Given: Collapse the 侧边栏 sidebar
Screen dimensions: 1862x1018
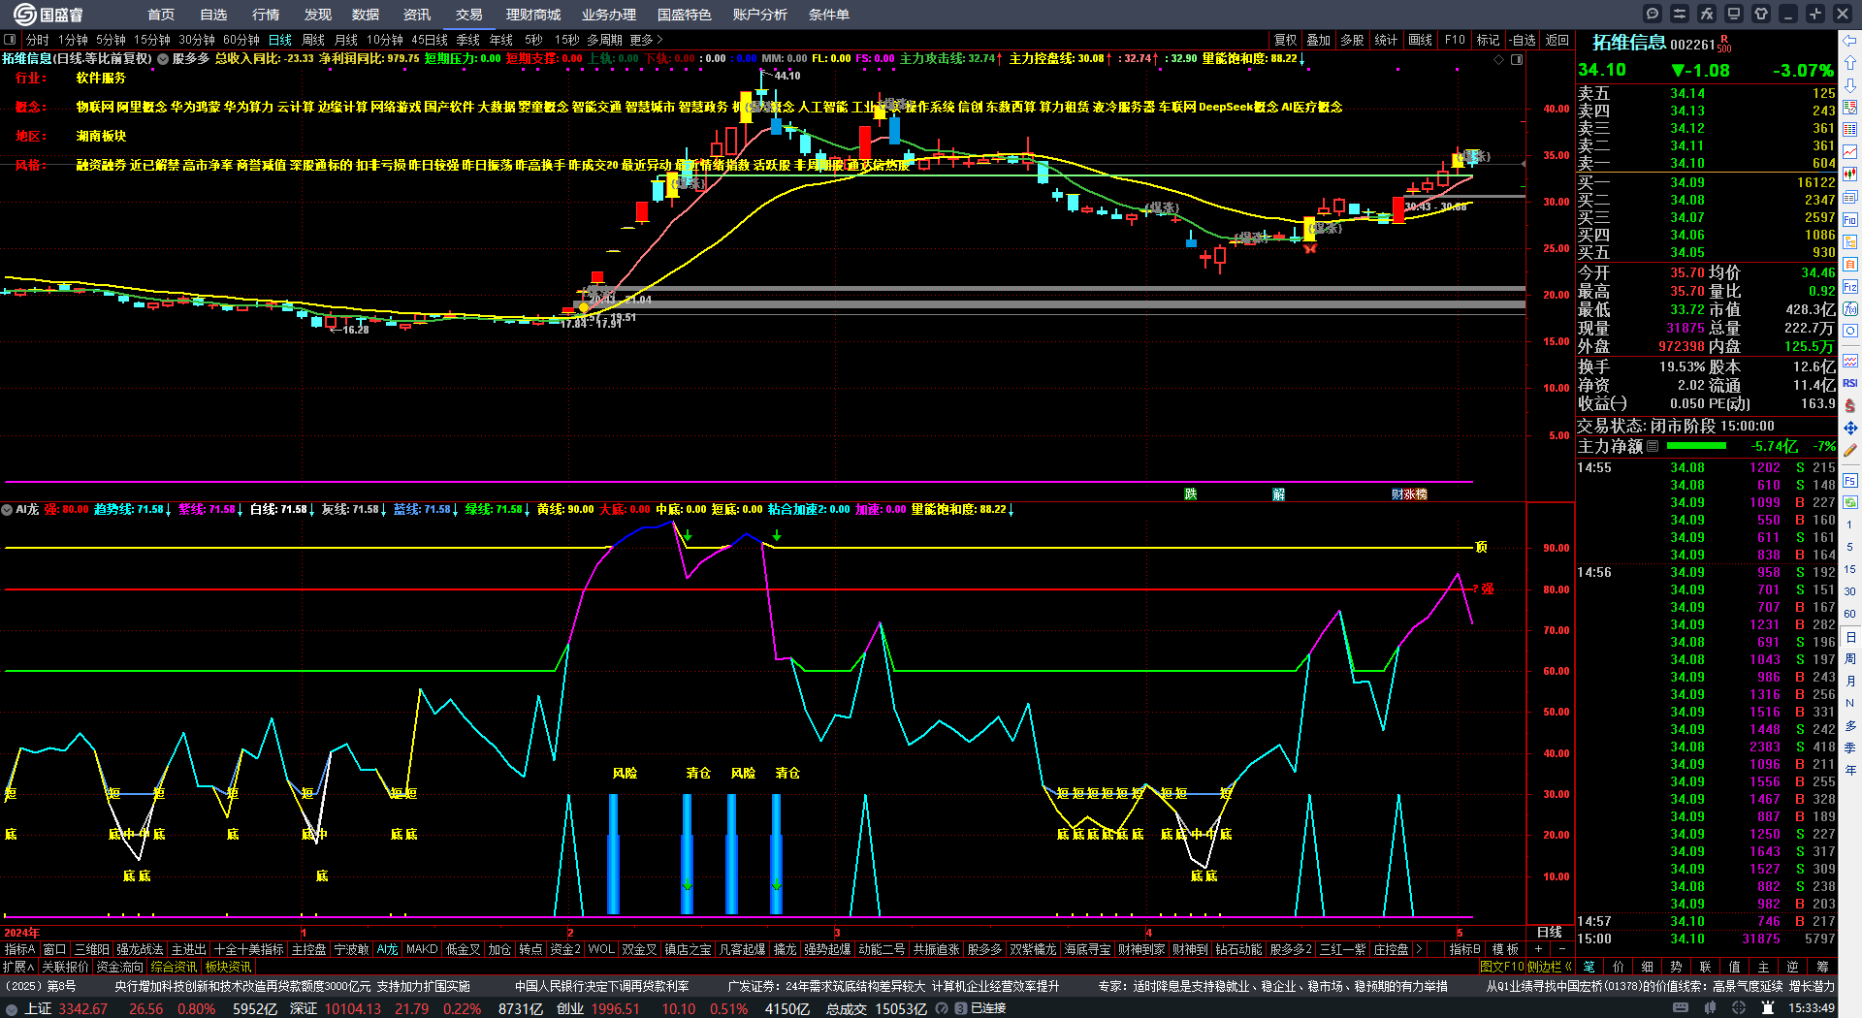Looking at the screenshot, I should tap(1550, 967).
